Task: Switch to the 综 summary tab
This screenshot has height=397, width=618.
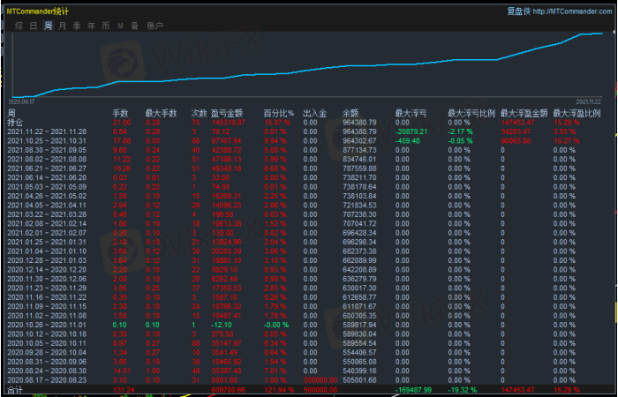Action: 19,26
